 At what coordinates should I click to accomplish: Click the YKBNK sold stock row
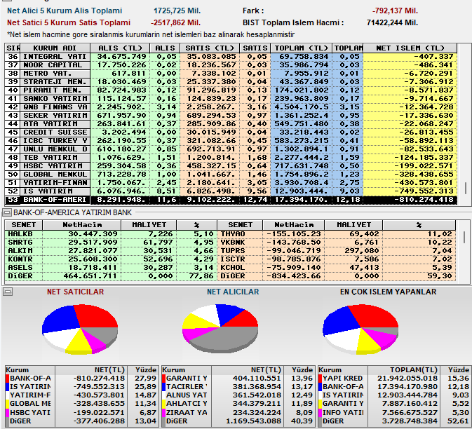click(x=336, y=243)
